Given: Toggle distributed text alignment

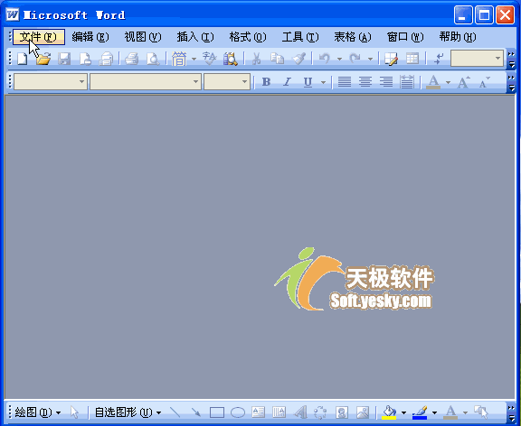Looking at the screenshot, I should coord(407,81).
